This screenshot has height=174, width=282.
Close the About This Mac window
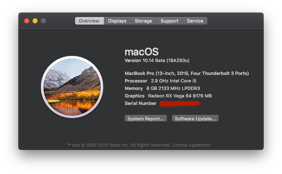click(x=27, y=21)
